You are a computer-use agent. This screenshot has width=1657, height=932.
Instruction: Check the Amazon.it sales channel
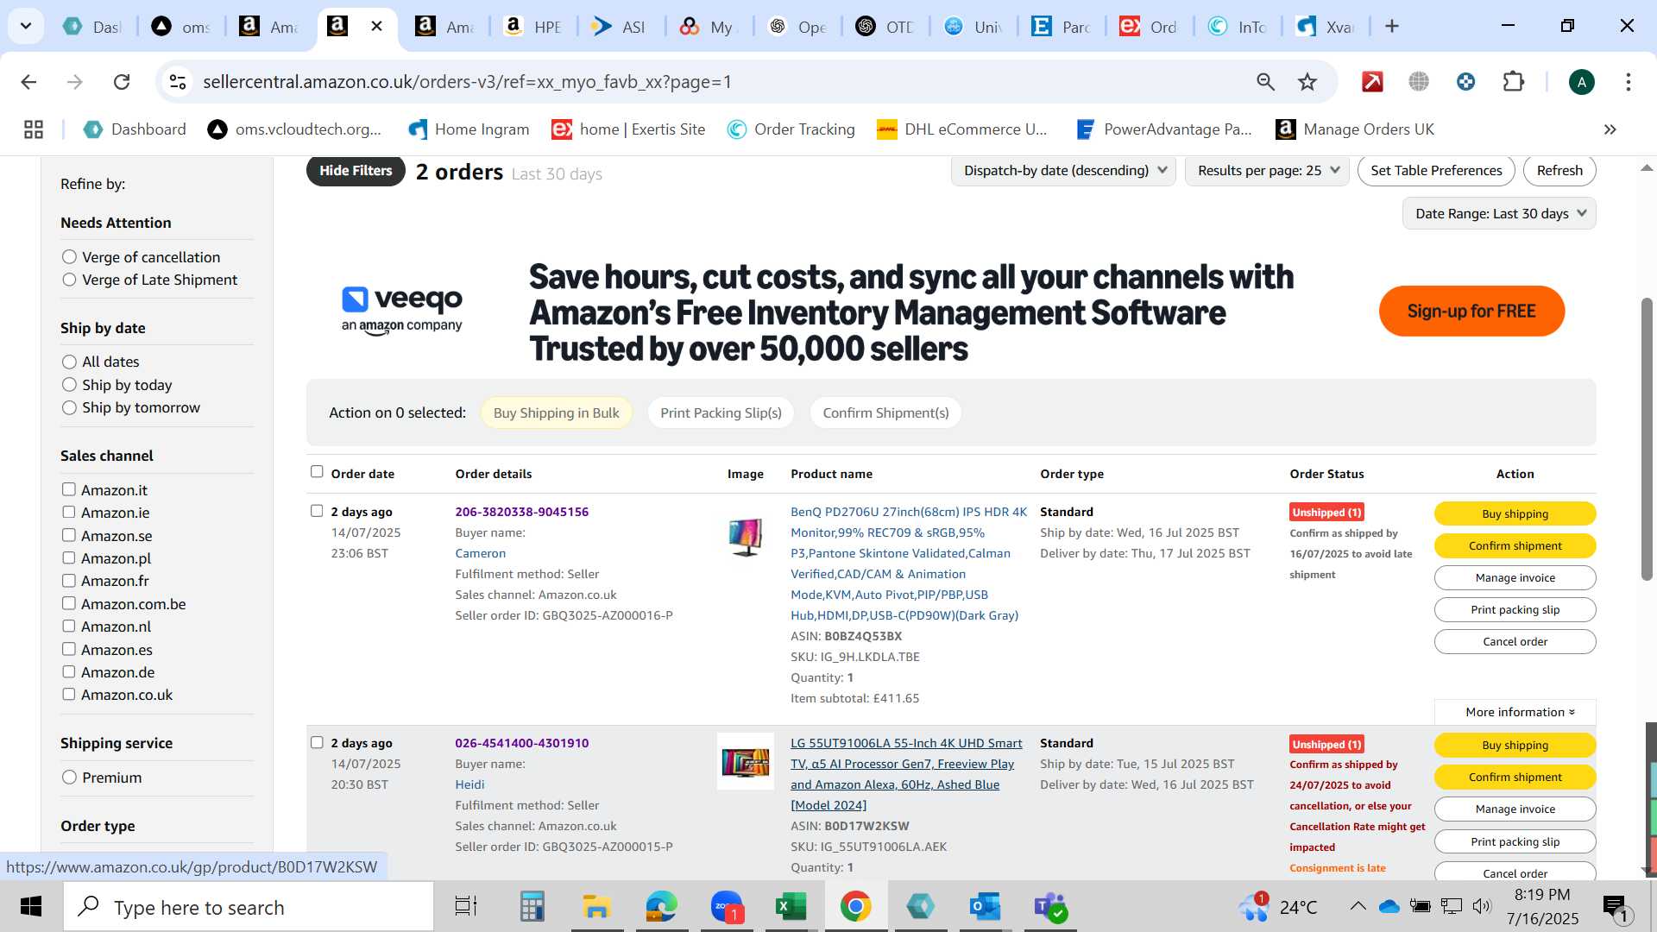[69, 489]
